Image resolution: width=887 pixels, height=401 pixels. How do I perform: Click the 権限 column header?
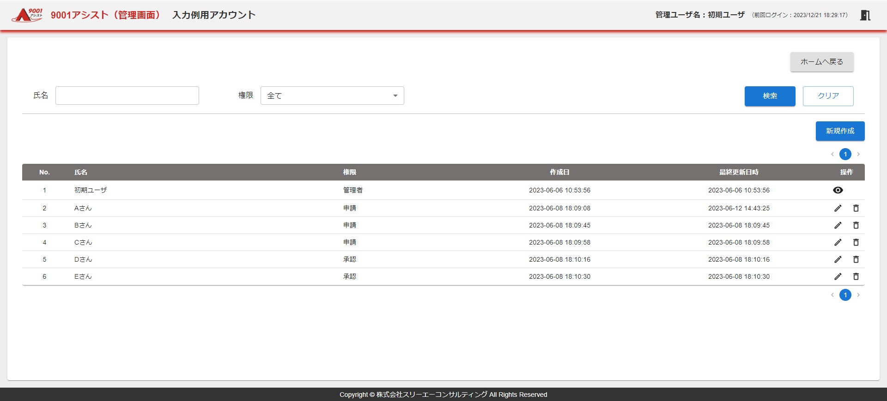click(350, 172)
